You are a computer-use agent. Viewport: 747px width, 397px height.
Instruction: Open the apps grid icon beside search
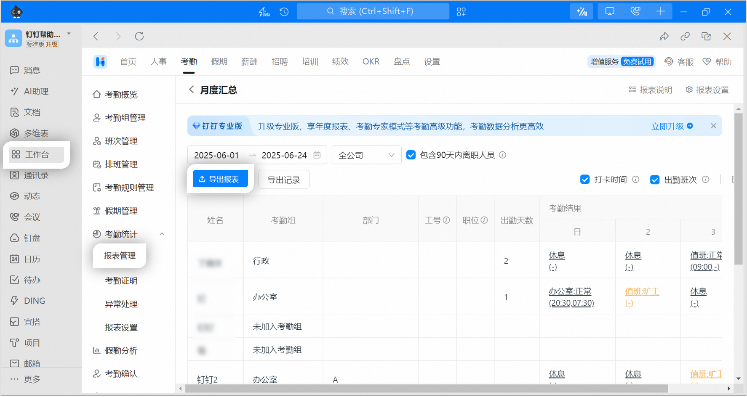click(x=462, y=12)
